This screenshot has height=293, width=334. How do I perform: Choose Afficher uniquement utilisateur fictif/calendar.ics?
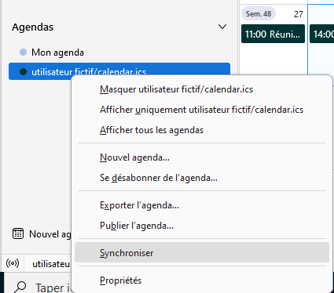tap(202, 110)
